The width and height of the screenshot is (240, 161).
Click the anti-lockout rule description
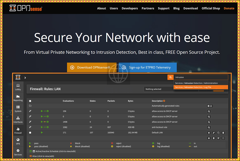pyautogui.click(x=159, y=127)
